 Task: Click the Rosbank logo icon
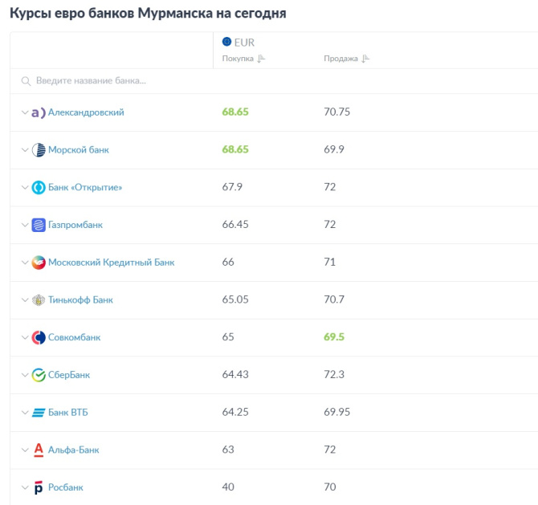click(39, 487)
